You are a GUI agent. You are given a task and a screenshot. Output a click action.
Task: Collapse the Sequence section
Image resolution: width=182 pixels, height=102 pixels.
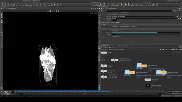click(x=102, y=29)
